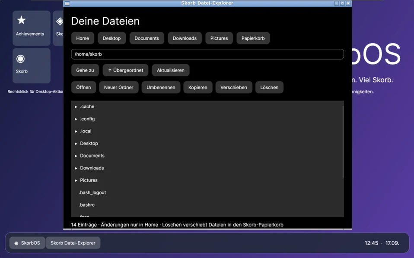414x258 pixels.
Task: Click Skorb Datei-Explorer taskbar entry
Action: [x=73, y=243]
